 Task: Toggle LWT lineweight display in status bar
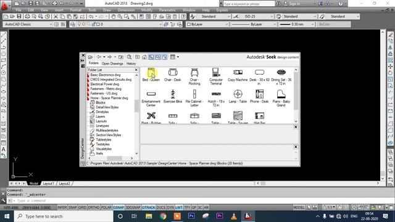[x=179, y=207]
